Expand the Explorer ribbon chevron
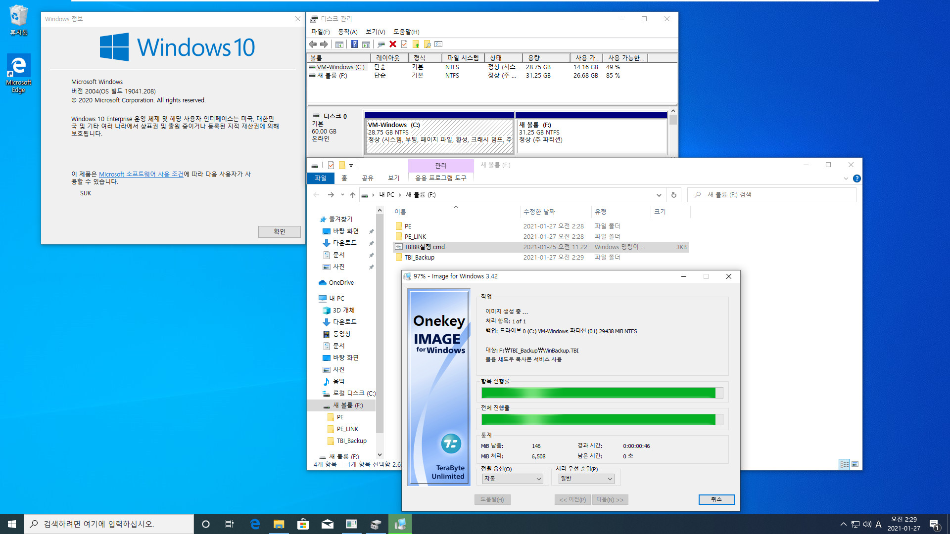Viewport: 950px width, 534px height. pos(846,178)
